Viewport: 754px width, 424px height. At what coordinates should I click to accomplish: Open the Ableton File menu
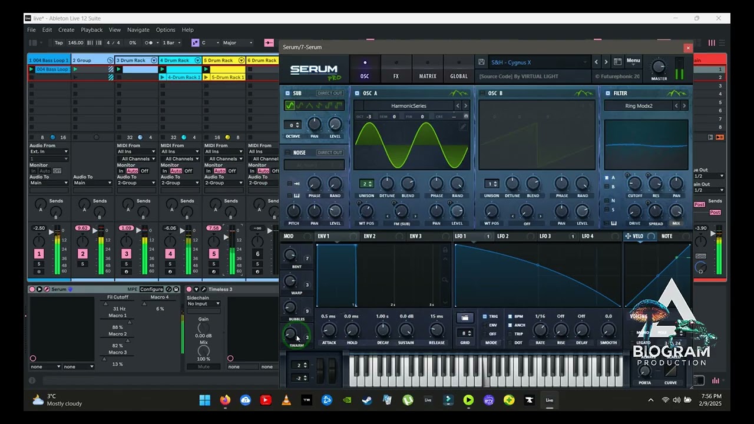coord(31,29)
